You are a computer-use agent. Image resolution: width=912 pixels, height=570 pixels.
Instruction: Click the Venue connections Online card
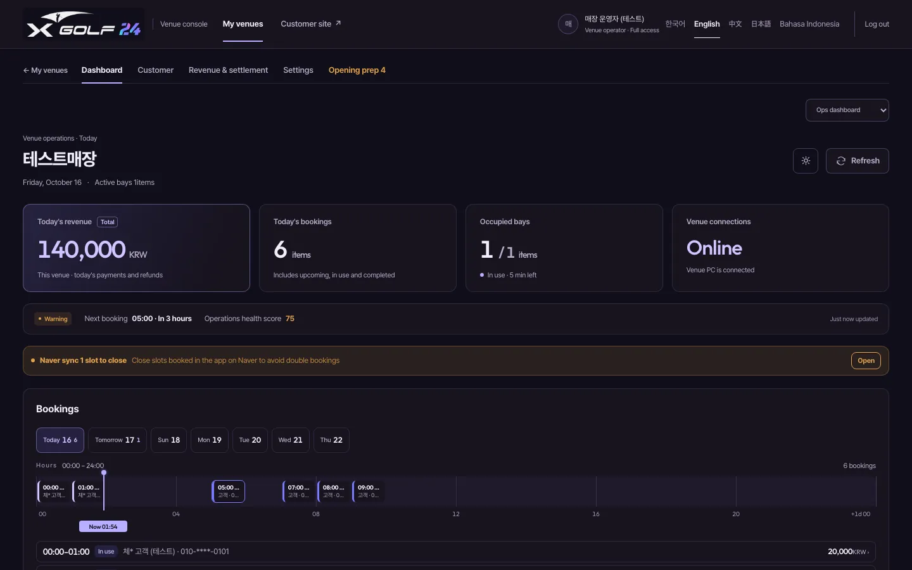780,248
